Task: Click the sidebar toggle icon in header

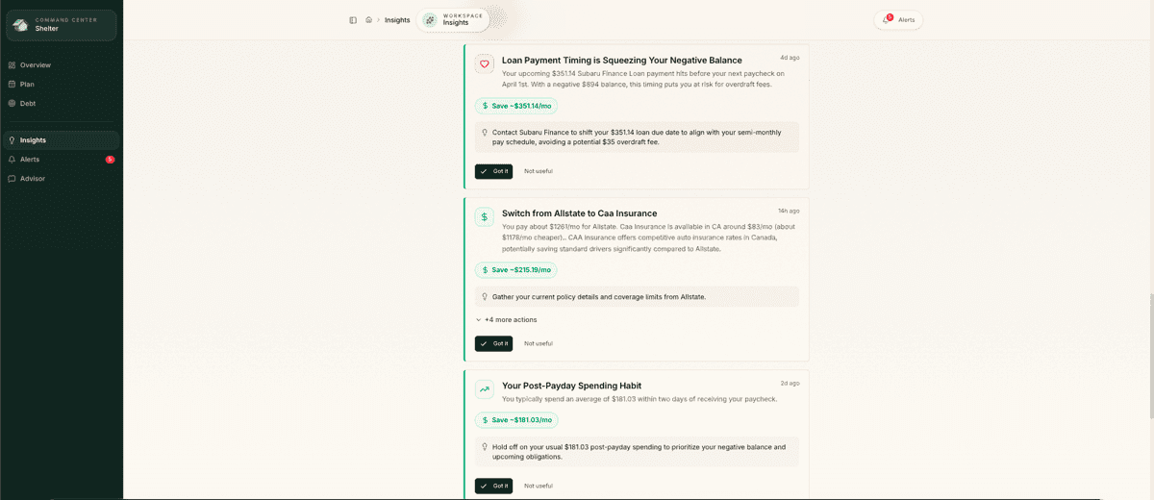Action: pyautogui.click(x=353, y=20)
